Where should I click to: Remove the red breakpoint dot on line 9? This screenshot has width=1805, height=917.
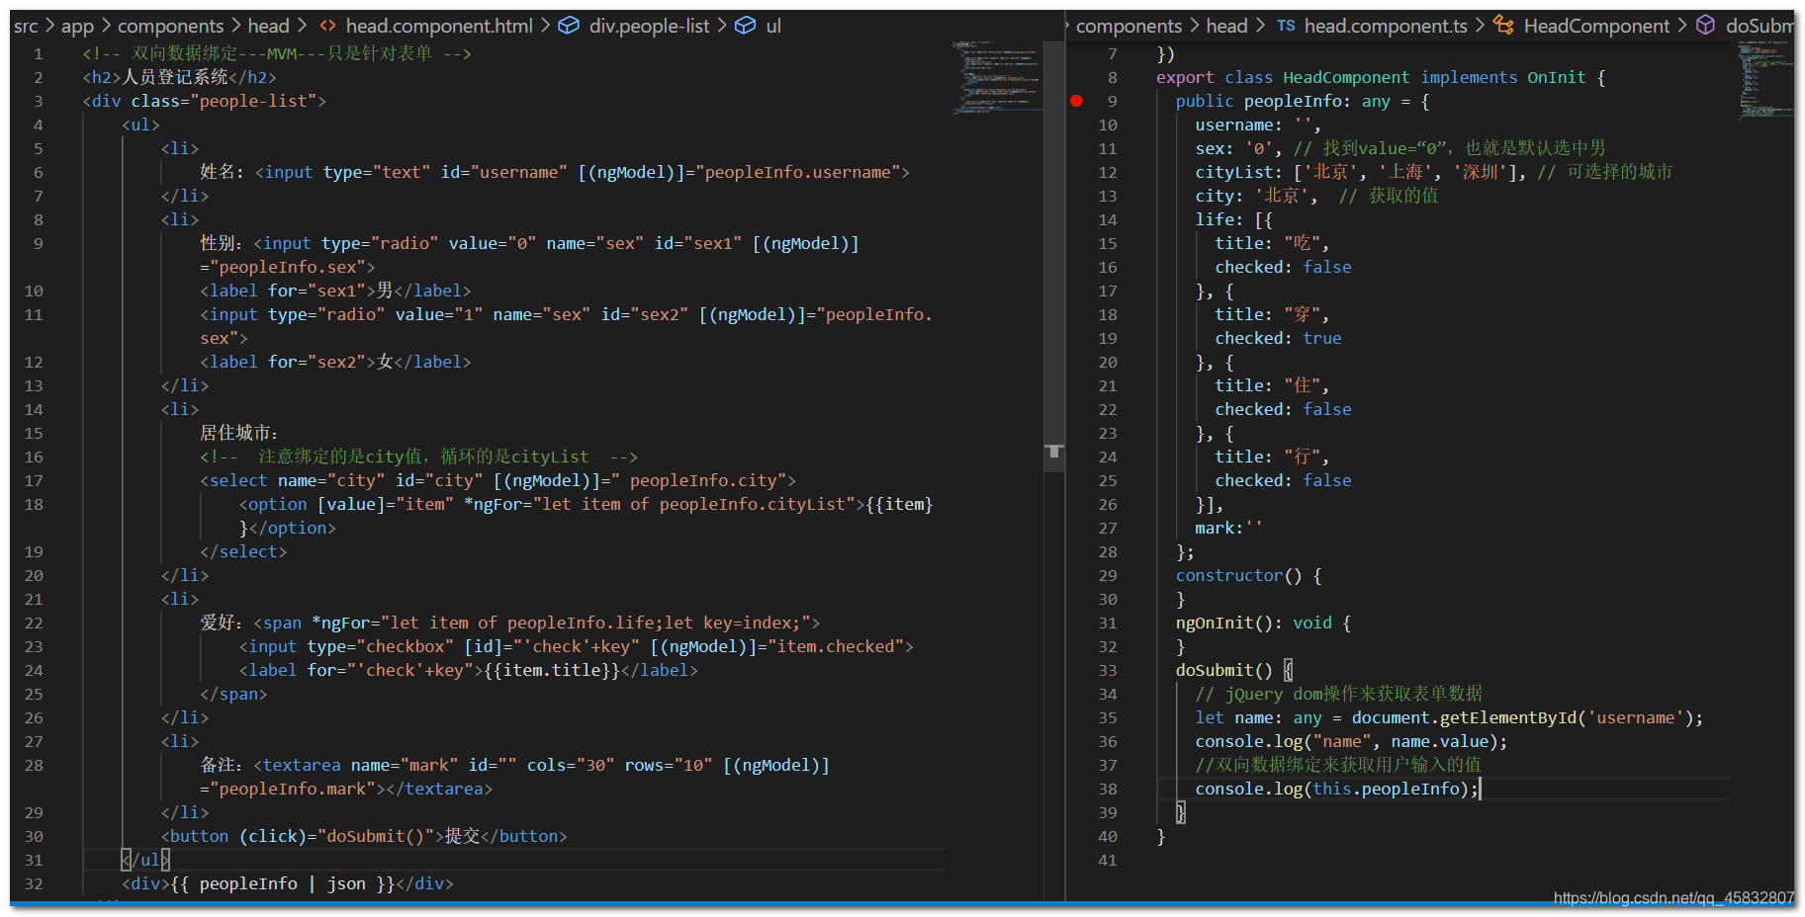1076,101
